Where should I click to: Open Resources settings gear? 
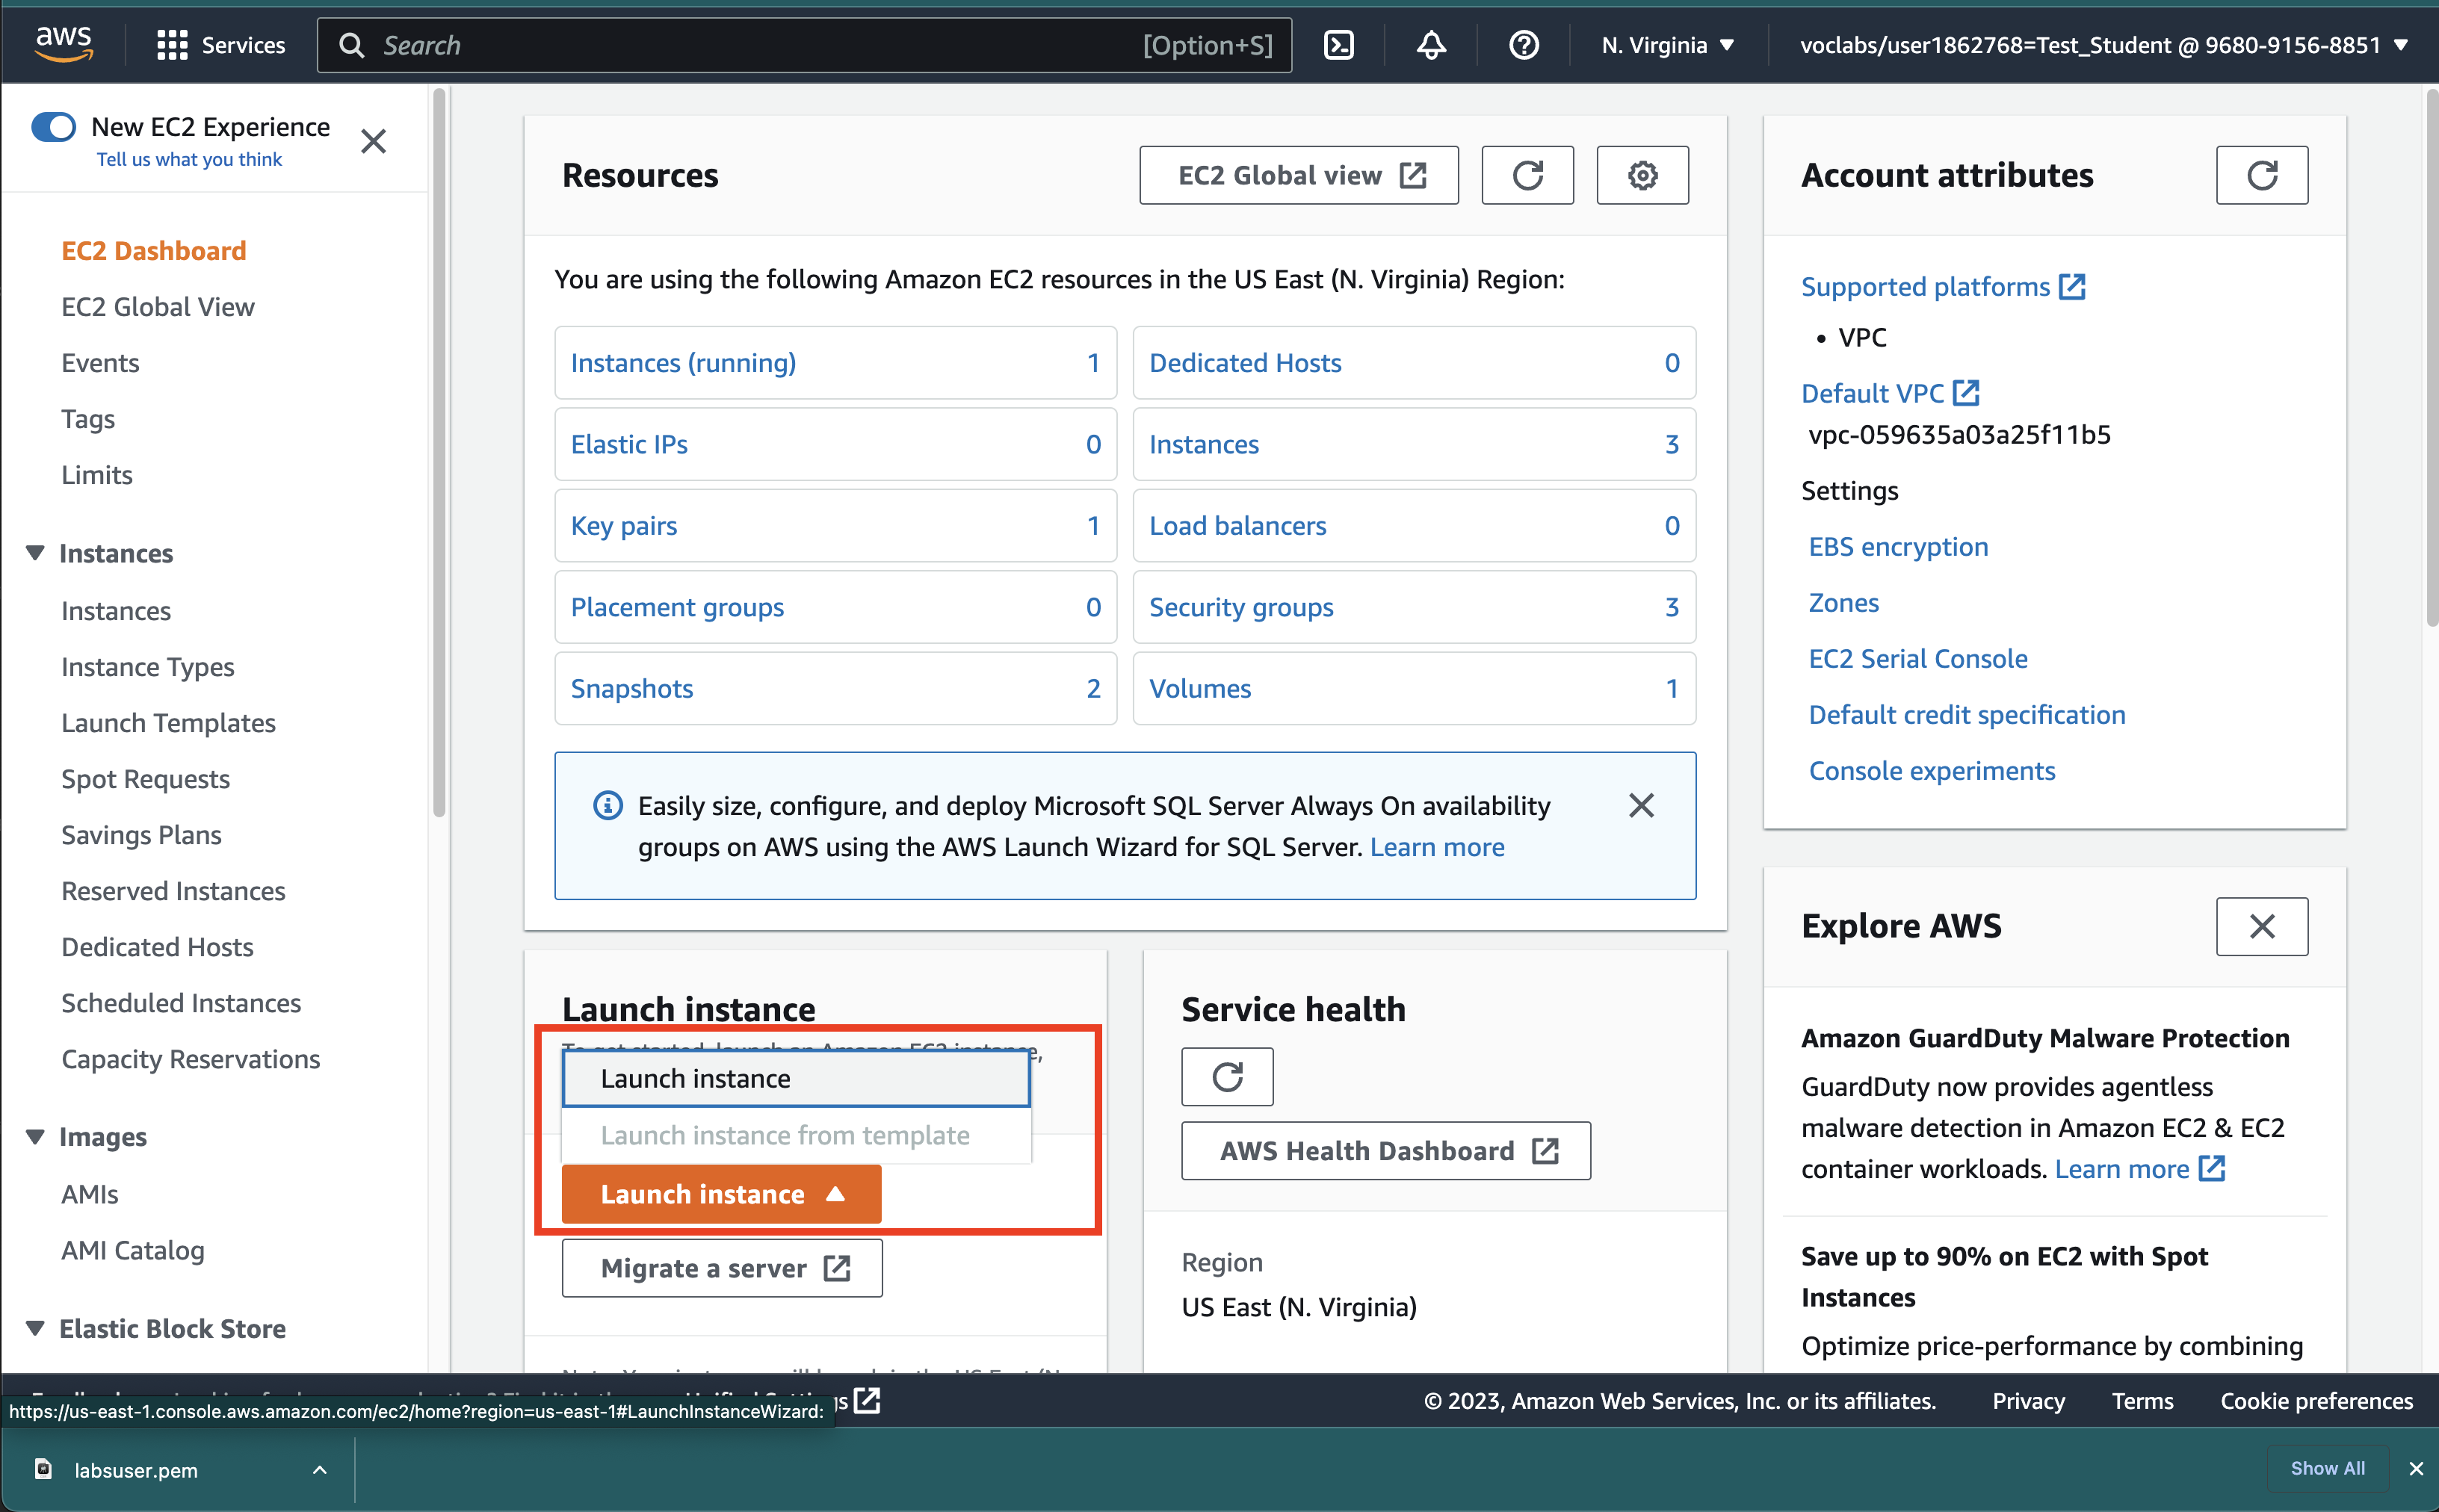[x=1642, y=175]
